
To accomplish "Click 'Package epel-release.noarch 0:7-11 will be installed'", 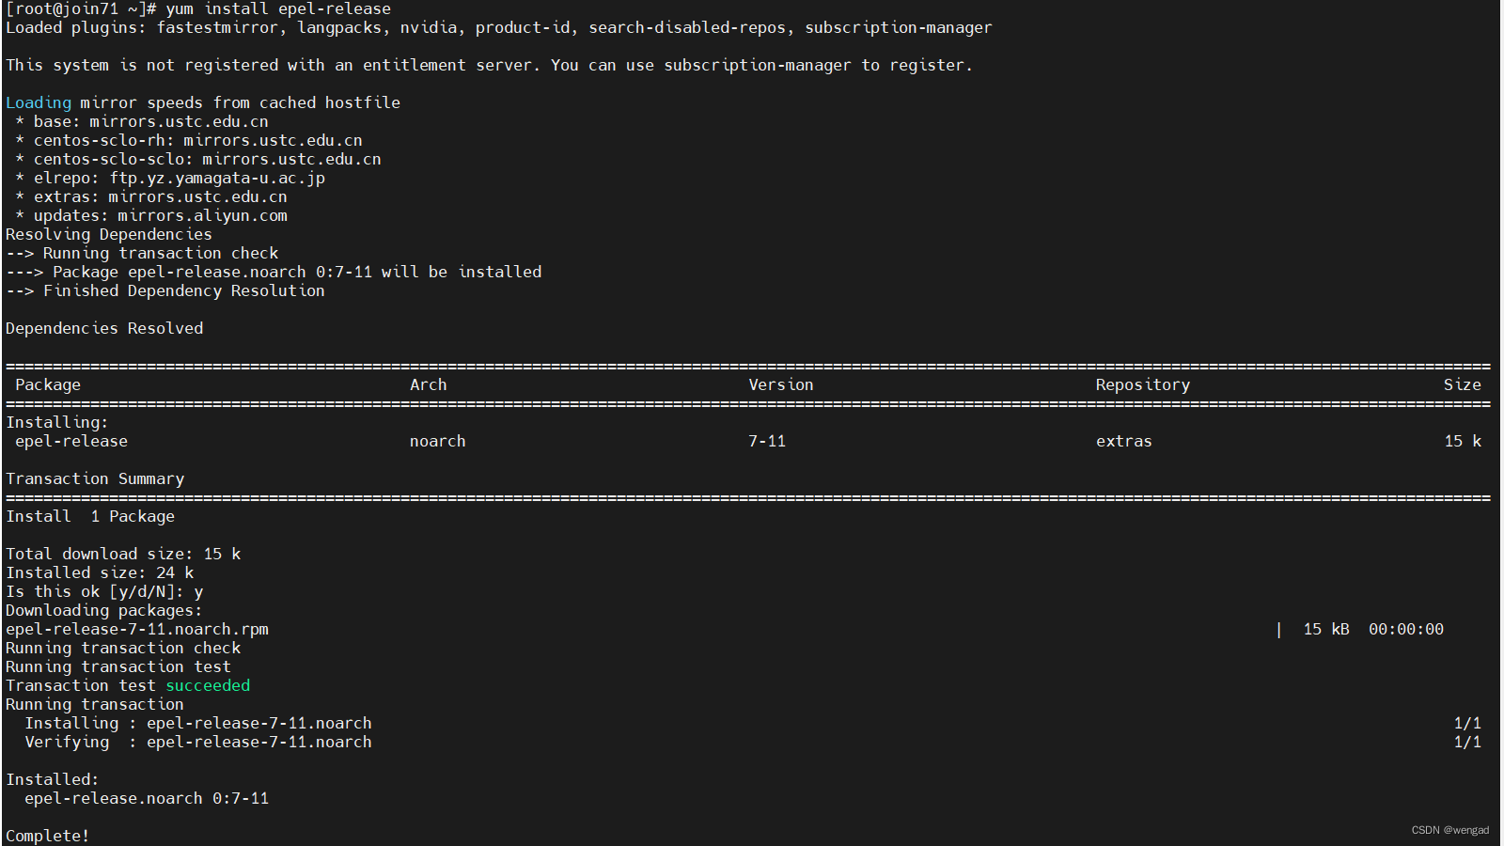I will (x=297, y=273).
